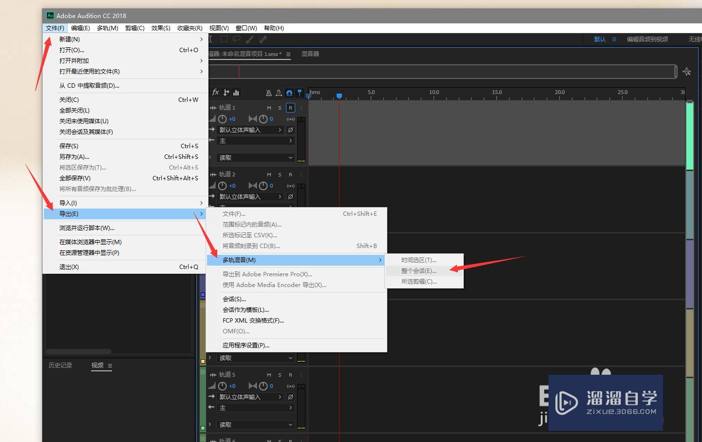Viewport: 702px width, 442px height.
Task: Click track 2 volume knob
Action: (x=223, y=186)
